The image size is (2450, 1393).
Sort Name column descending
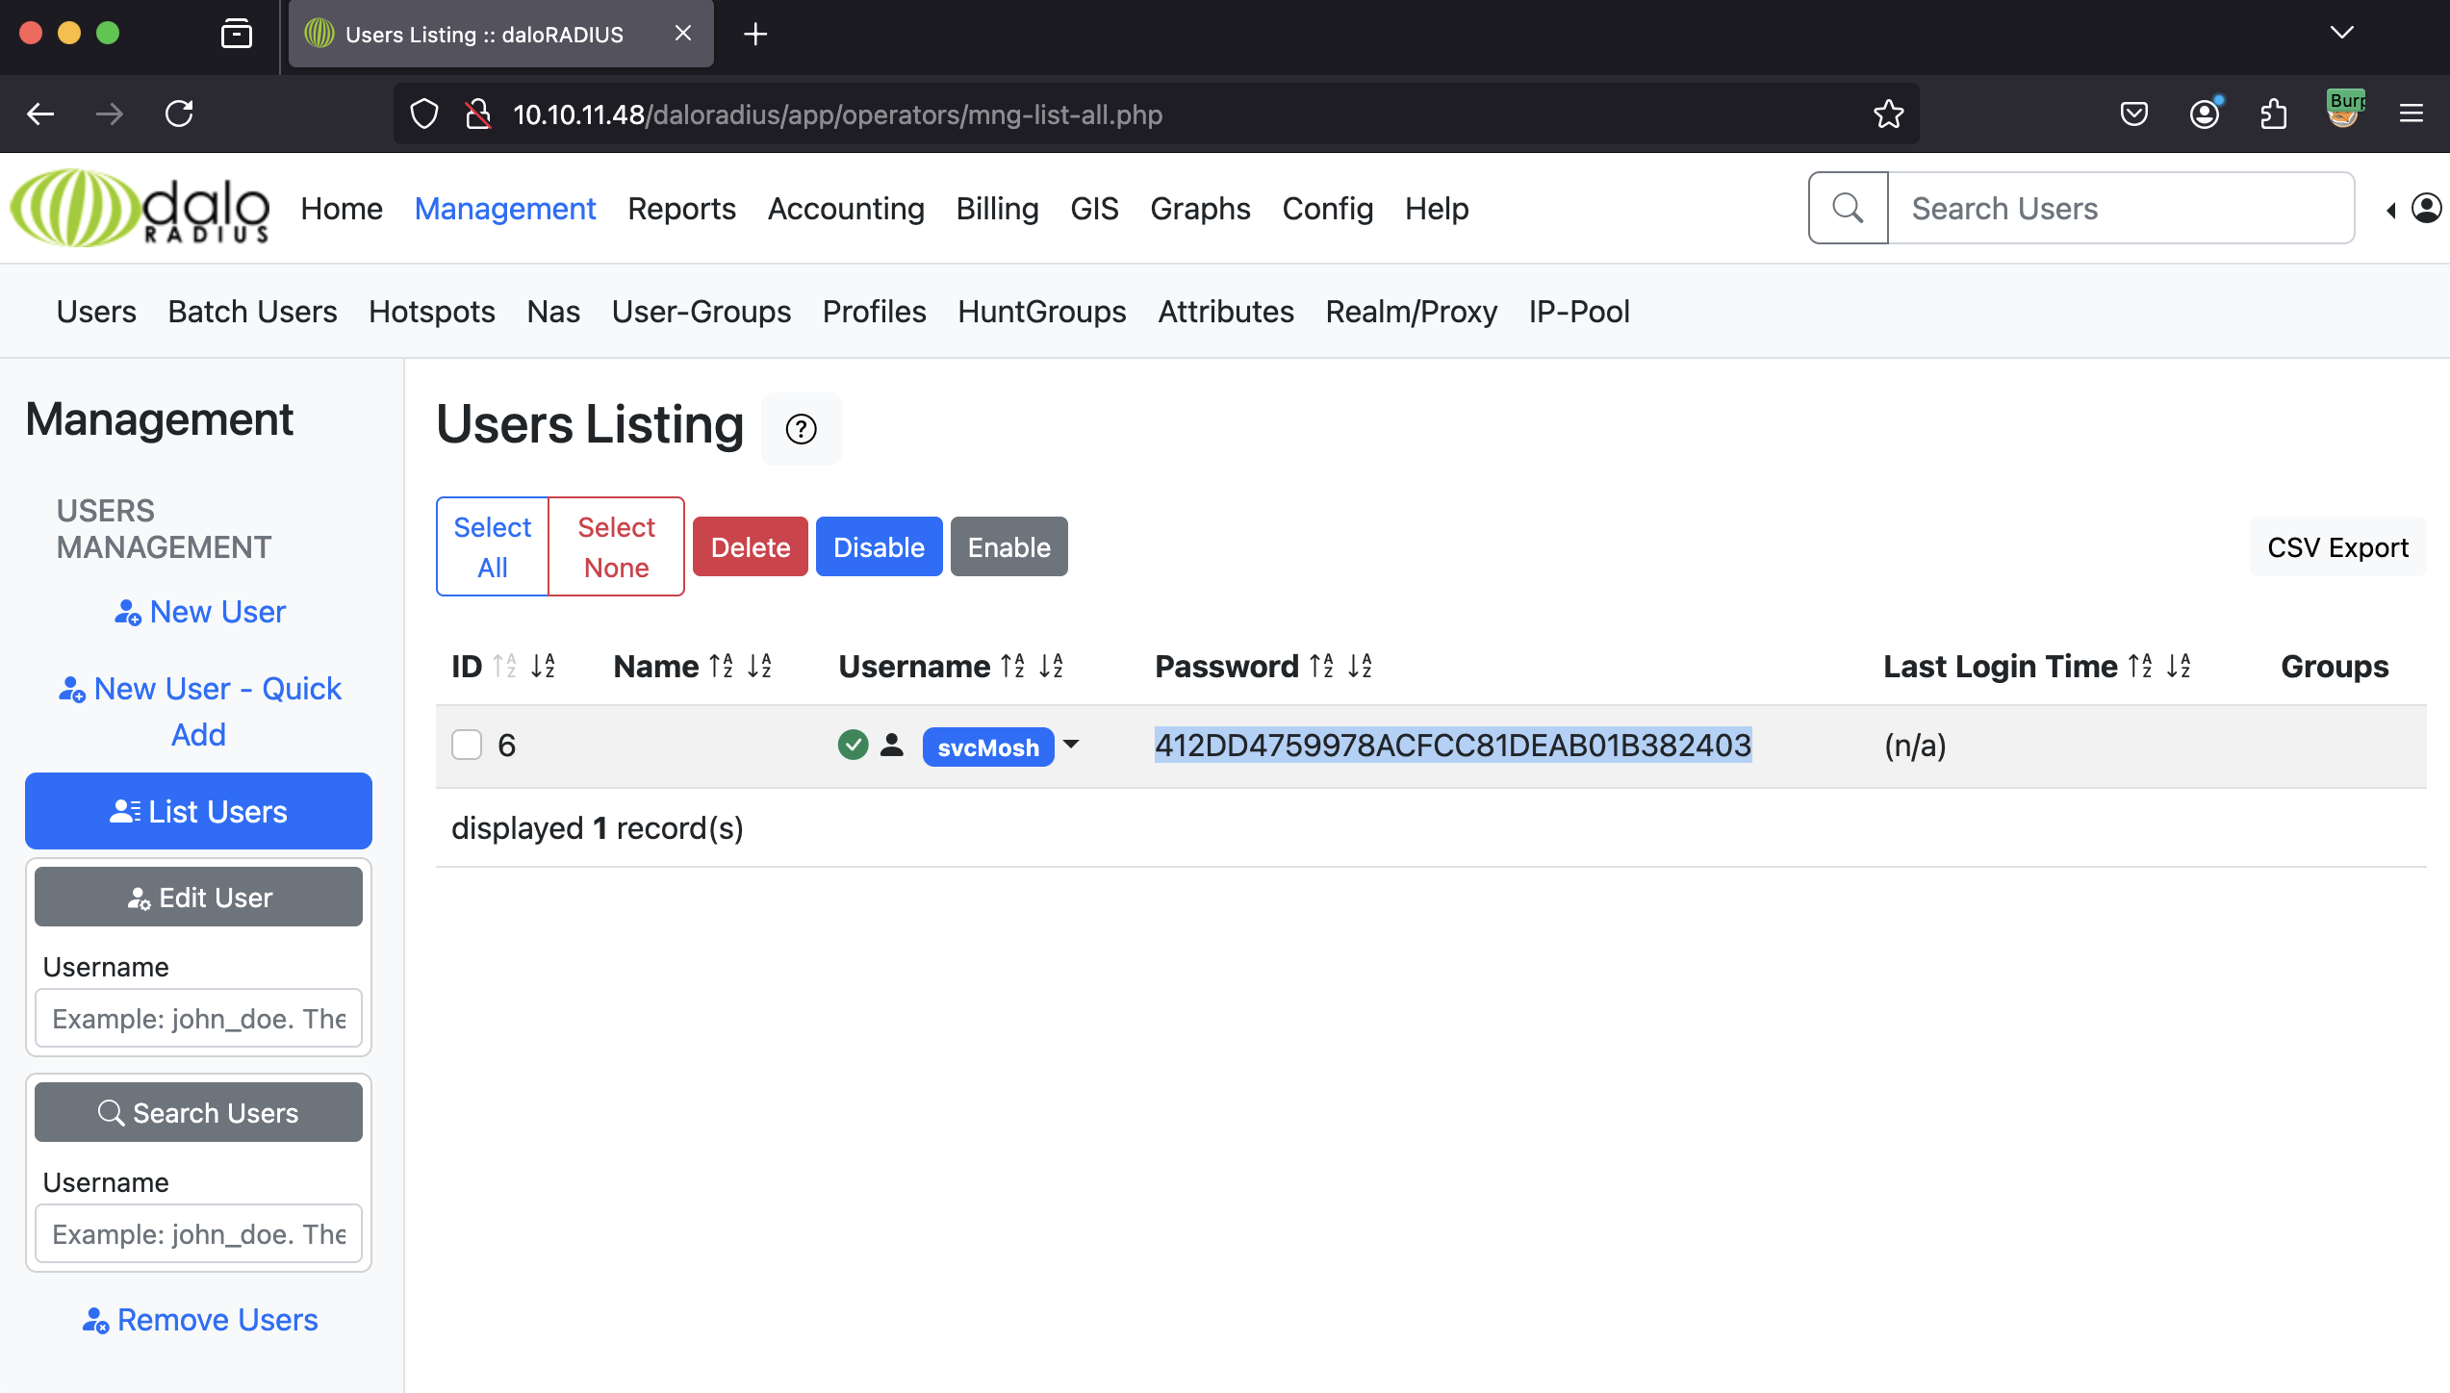760,666
